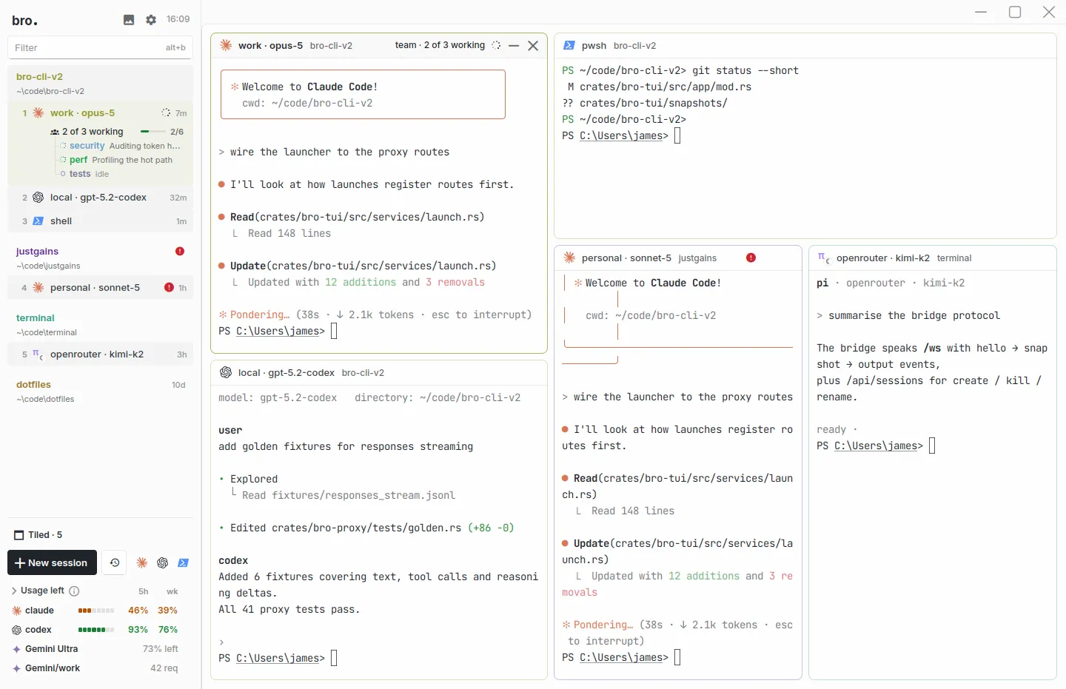Click the PowerShell icon in the pwsh pane header
The width and height of the screenshot is (1066, 689).
(569, 45)
